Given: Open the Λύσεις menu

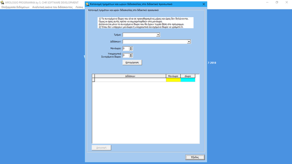Looking at the screenshot, I should pos(79,7).
